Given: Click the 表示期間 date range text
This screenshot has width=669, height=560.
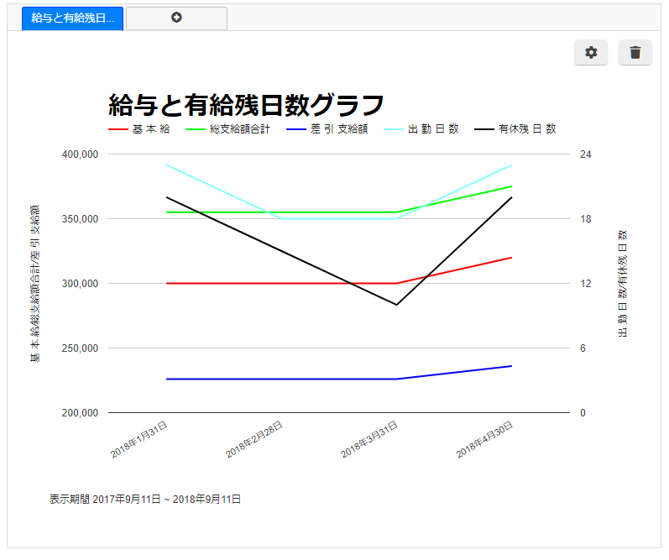Looking at the screenshot, I should 145,499.
